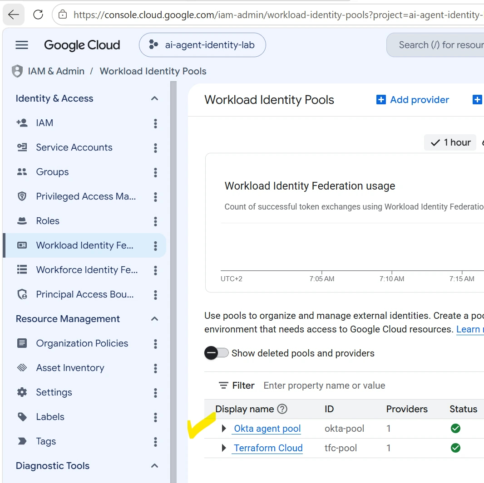
Task: Open more options for Privileged Access
Action: pos(155,197)
